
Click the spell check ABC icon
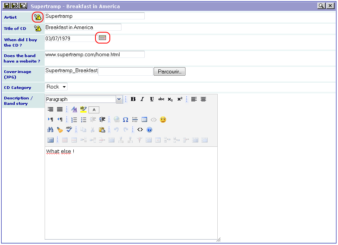pyautogui.click(x=69, y=130)
